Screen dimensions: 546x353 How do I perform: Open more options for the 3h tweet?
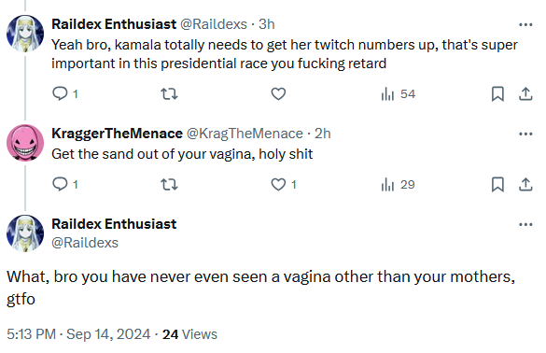coord(525,24)
